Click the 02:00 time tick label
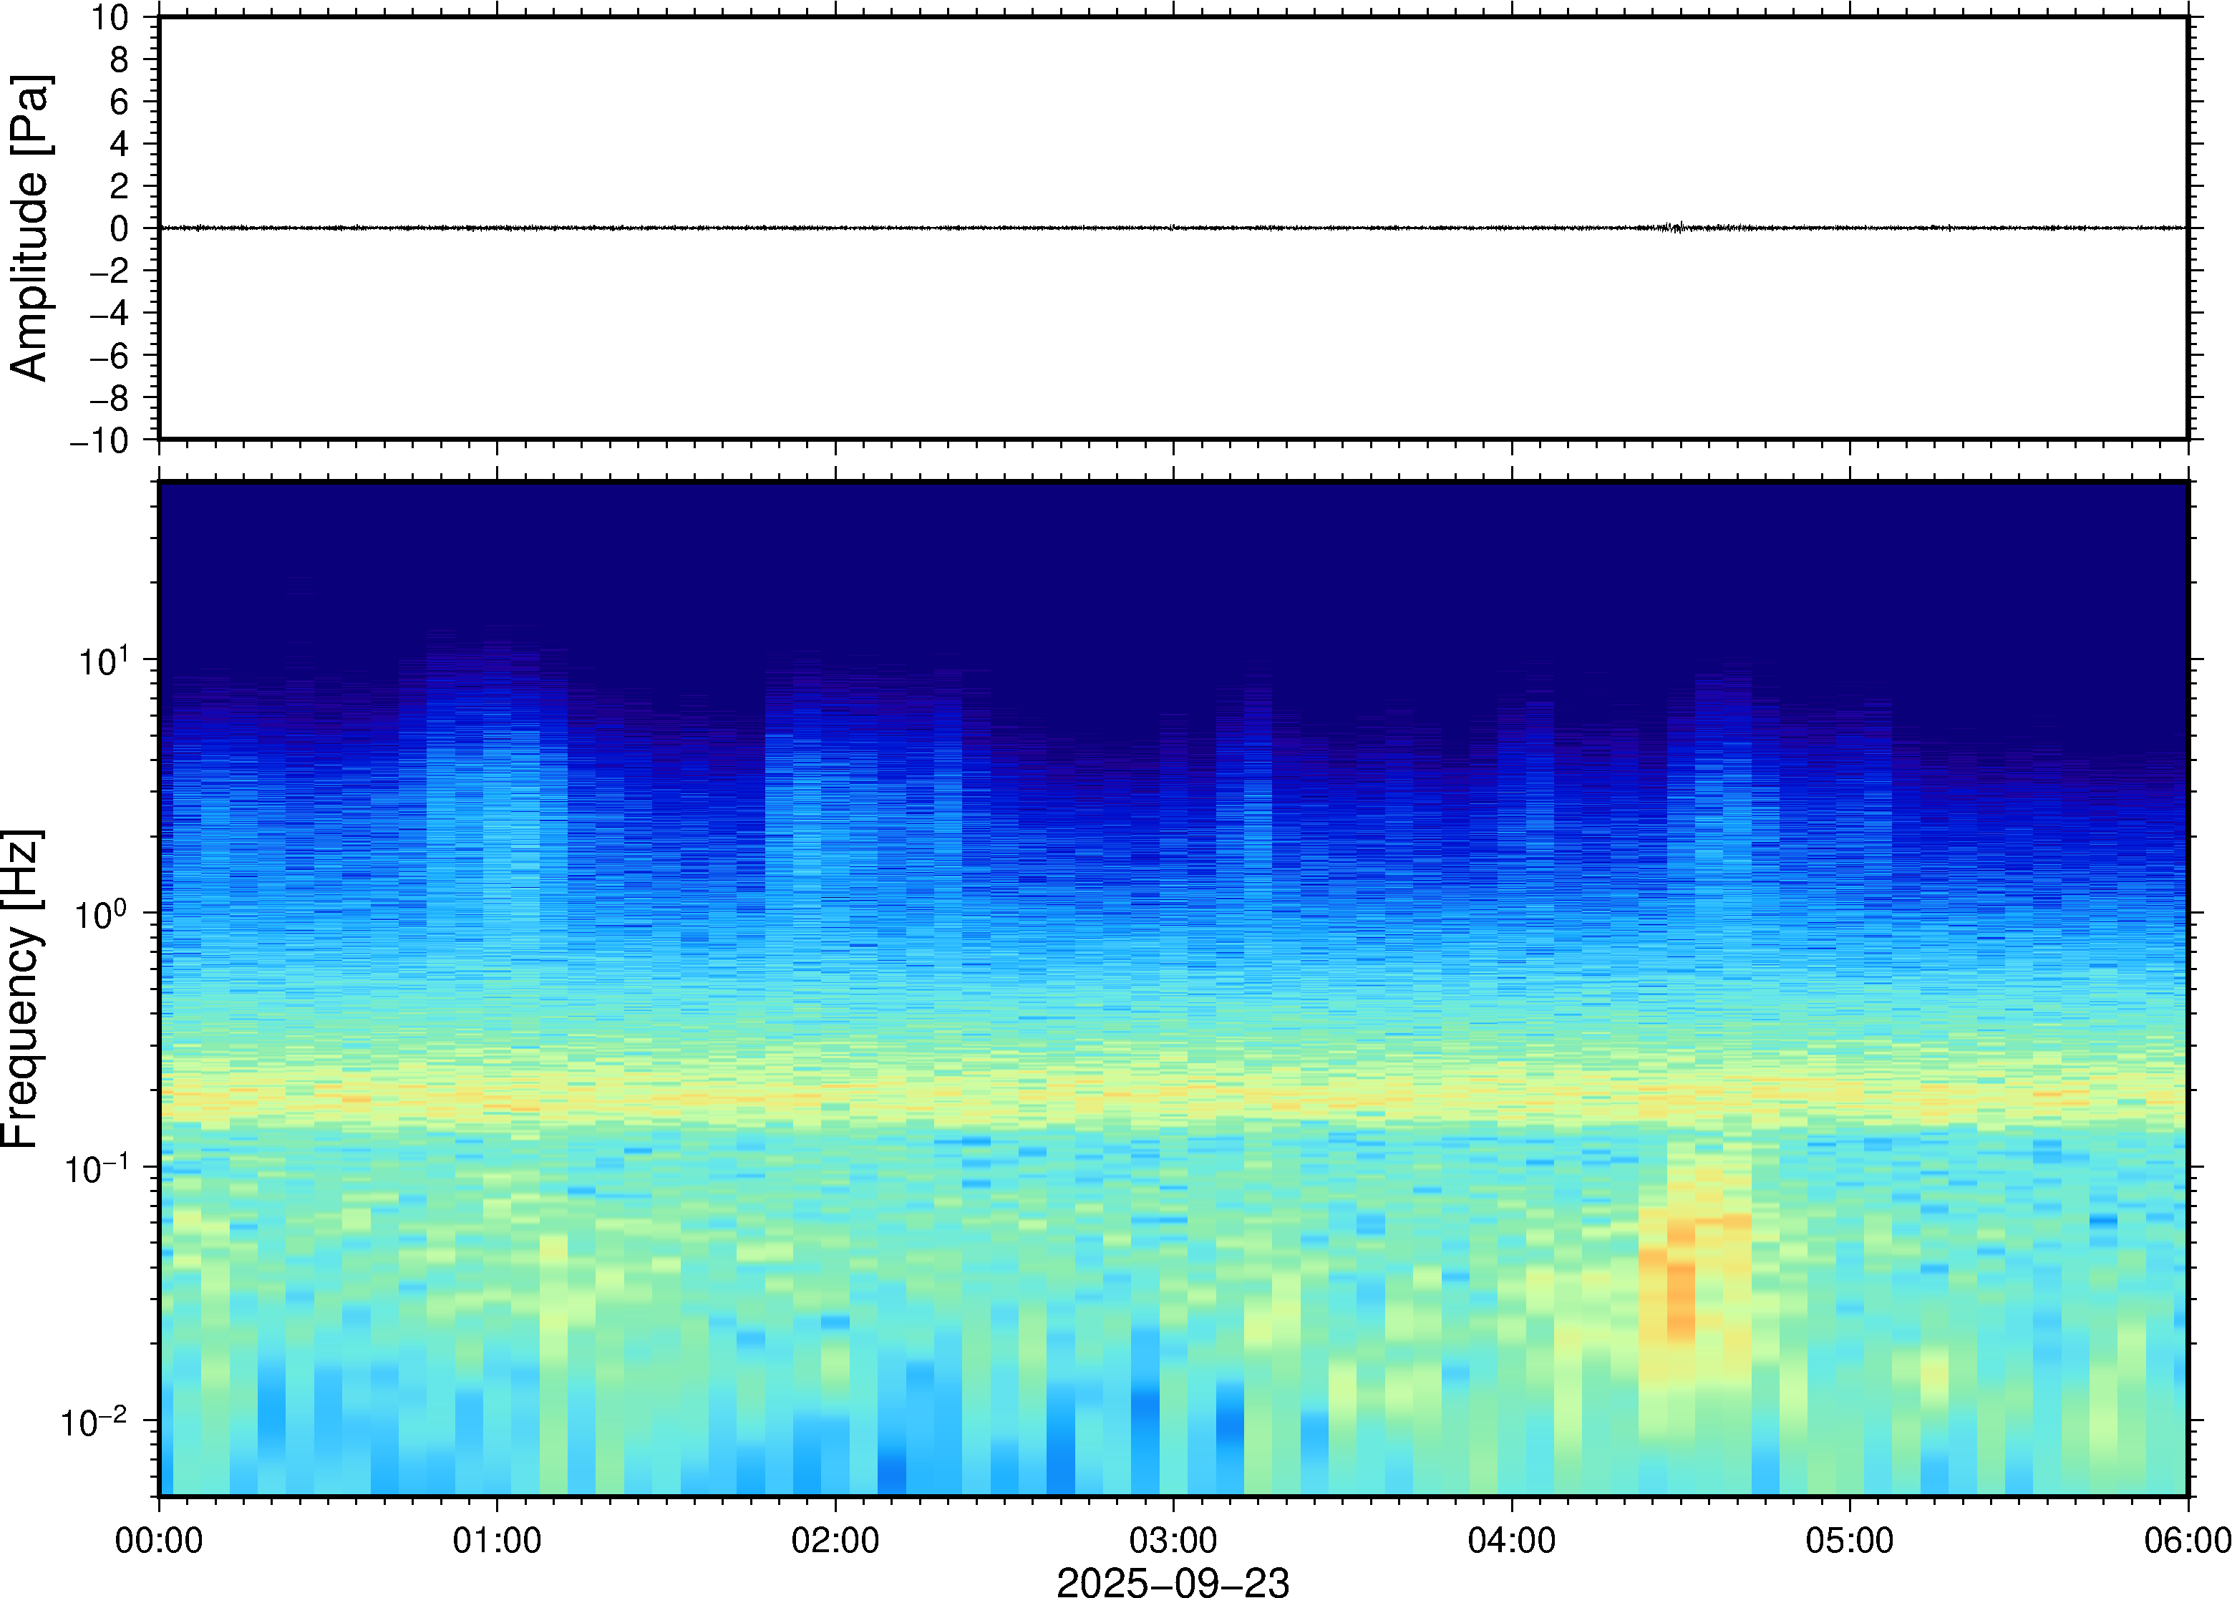 coord(835,1540)
